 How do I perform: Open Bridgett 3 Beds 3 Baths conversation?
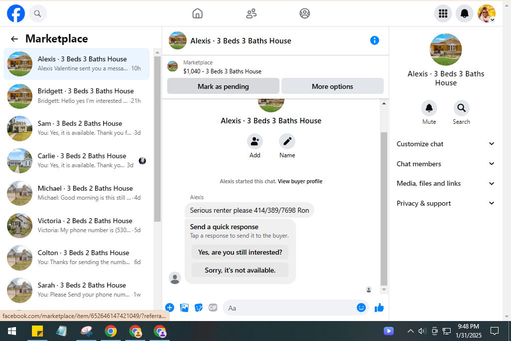(76, 96)
